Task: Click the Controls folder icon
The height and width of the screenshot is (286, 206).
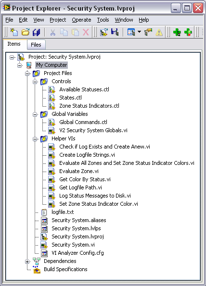Action: 44,82
